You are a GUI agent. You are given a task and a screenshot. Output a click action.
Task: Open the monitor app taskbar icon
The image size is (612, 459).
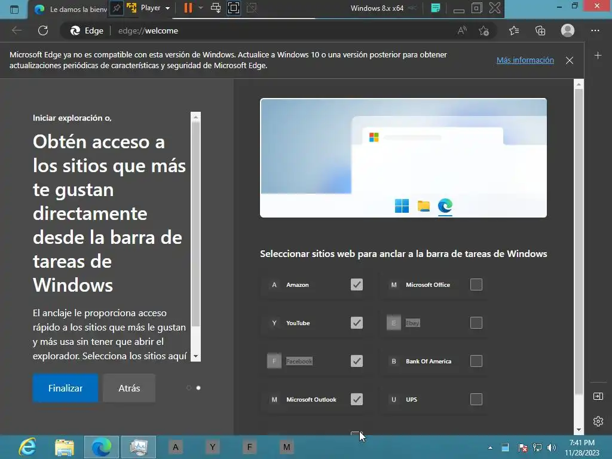pyautogui.click(x=138, y=447)
